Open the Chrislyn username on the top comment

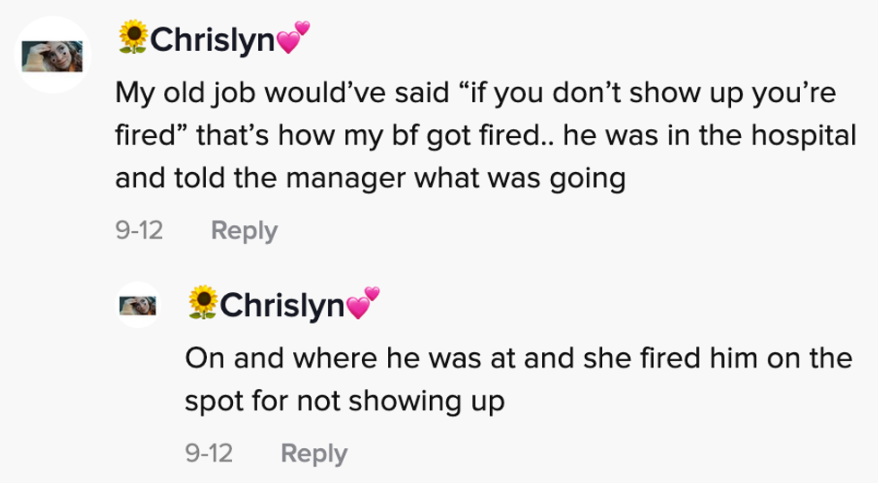coord(211,39)
